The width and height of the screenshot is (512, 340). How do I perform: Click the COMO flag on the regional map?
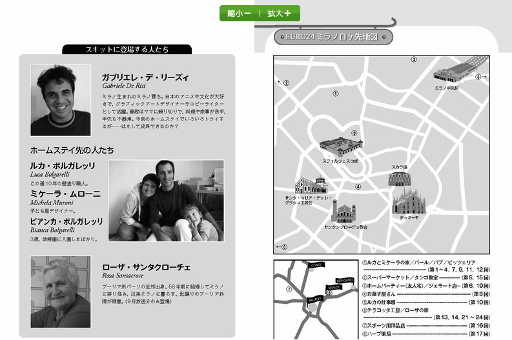pos(316,265)
